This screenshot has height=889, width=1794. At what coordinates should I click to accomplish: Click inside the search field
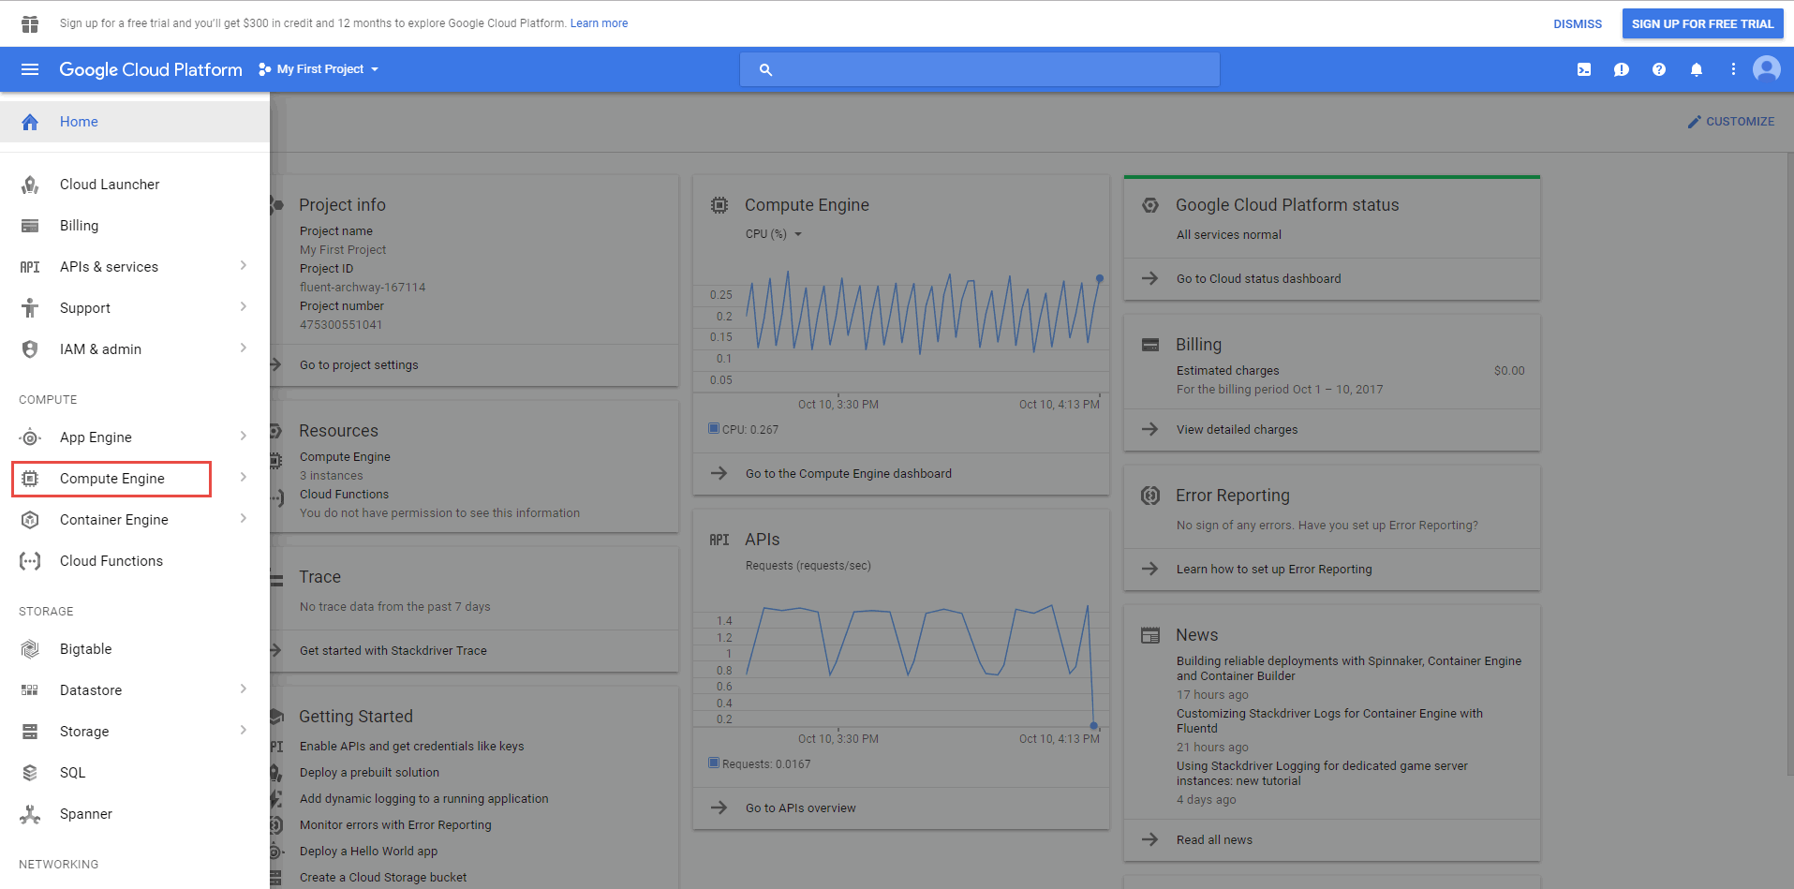point(979,68)
